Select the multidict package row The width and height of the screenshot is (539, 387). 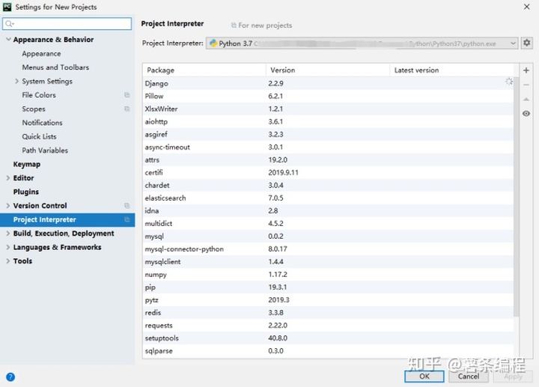[329, 223]
